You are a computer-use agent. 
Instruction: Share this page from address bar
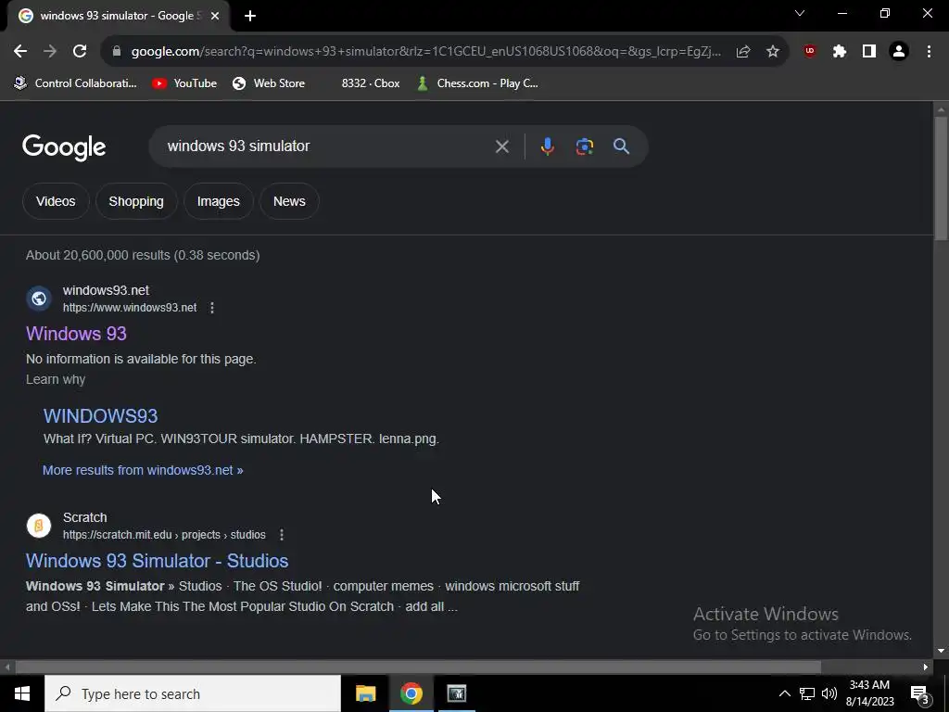pyautogui.click(x=743, y=52)
